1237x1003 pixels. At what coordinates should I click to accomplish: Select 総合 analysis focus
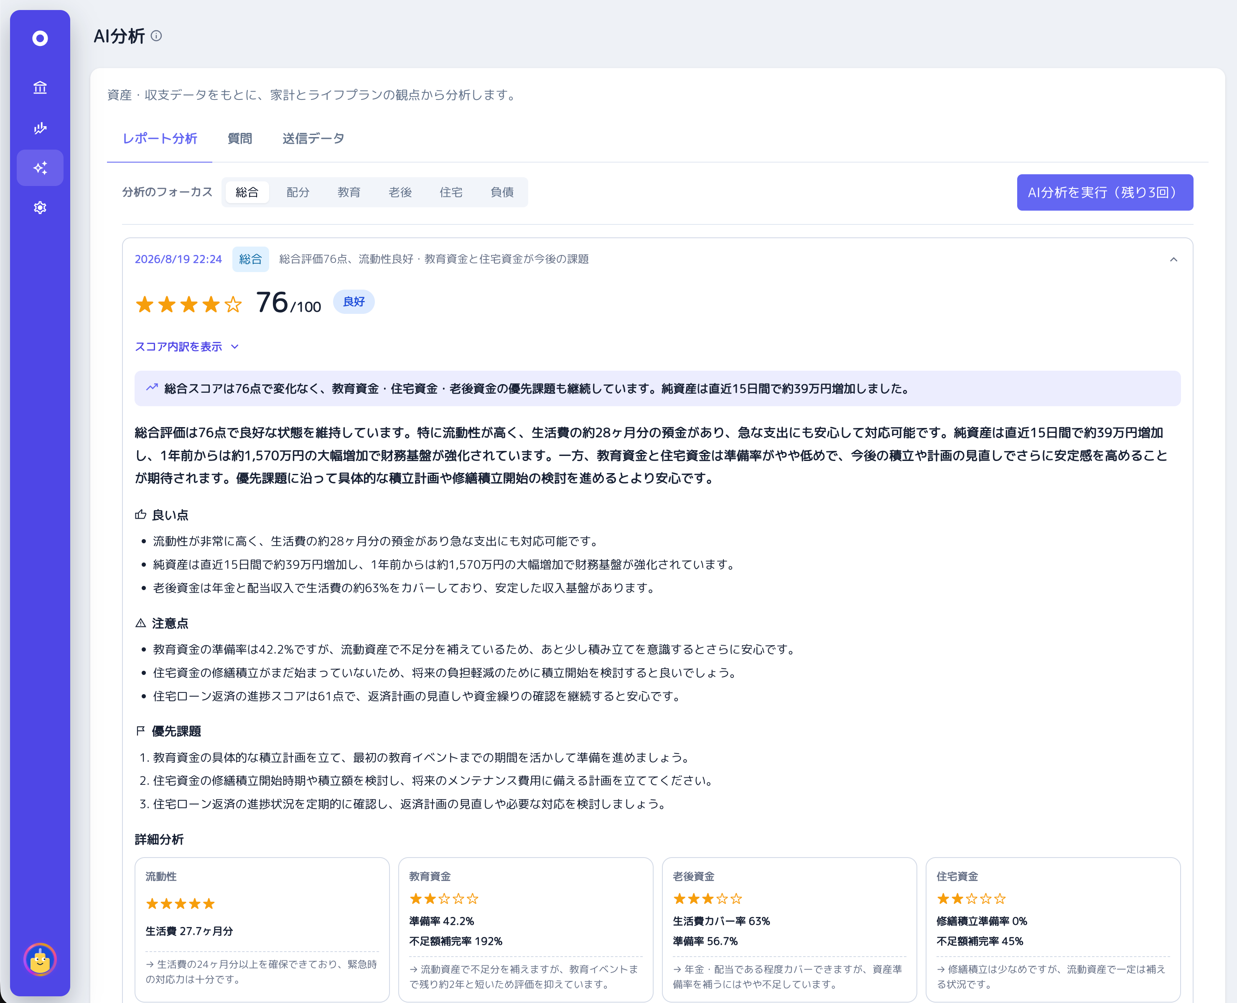click(247, 192)
